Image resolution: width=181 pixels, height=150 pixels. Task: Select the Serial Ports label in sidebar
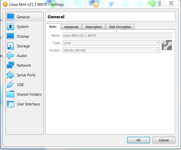pos(26,75)
